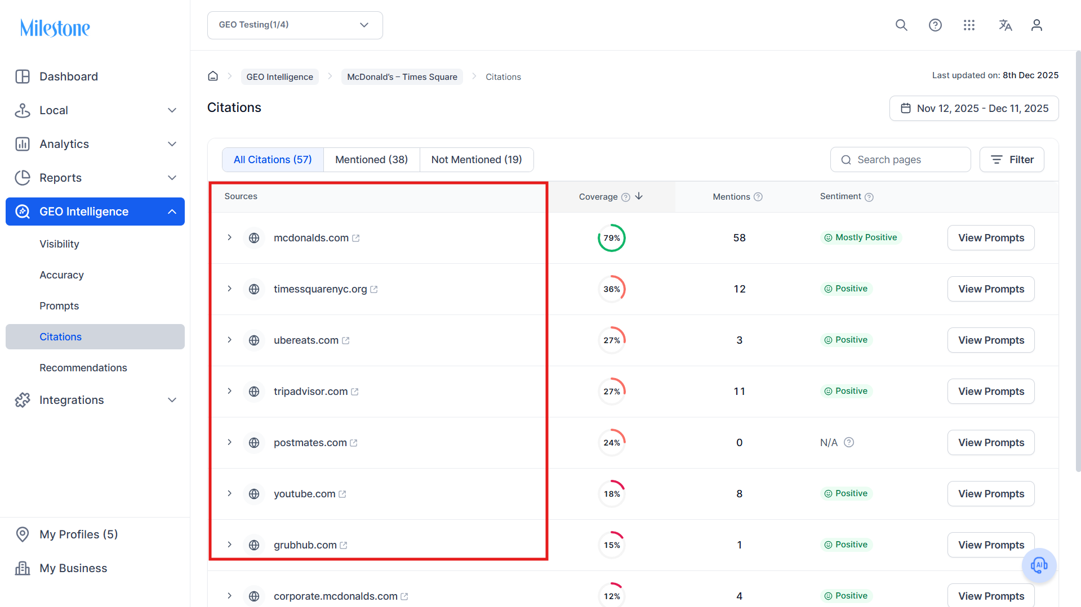Open the language translate icon

tap(1006, 25)
